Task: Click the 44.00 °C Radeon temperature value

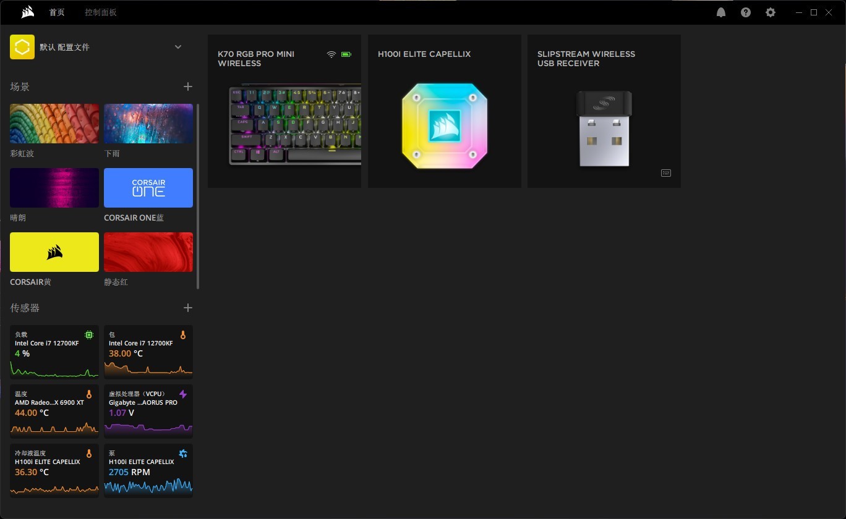Action: point(32,413)
